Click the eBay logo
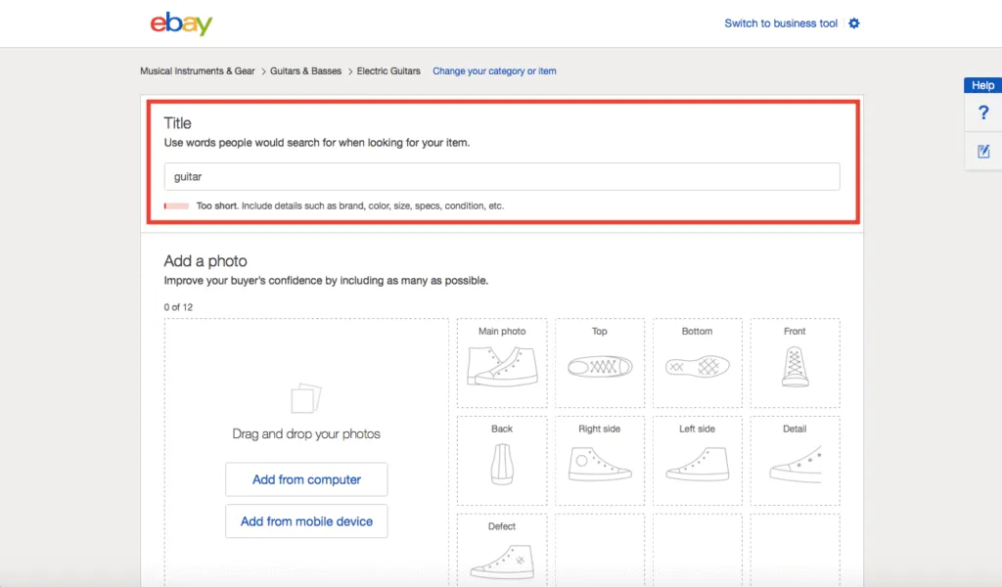This screenshot has height=587, width=1002. (181, 23)
